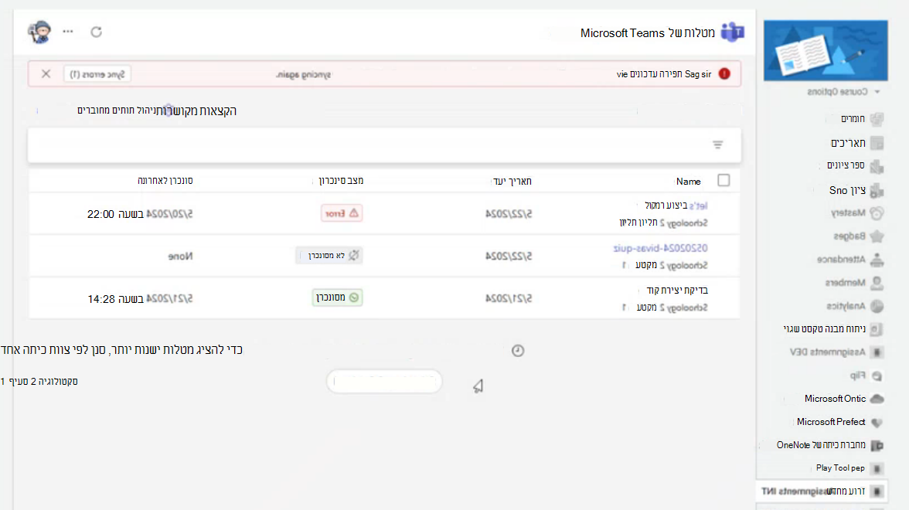The image size is (909, 510).
Task: Click the Microsoft Teams logo icon
Action: point(733,32)
